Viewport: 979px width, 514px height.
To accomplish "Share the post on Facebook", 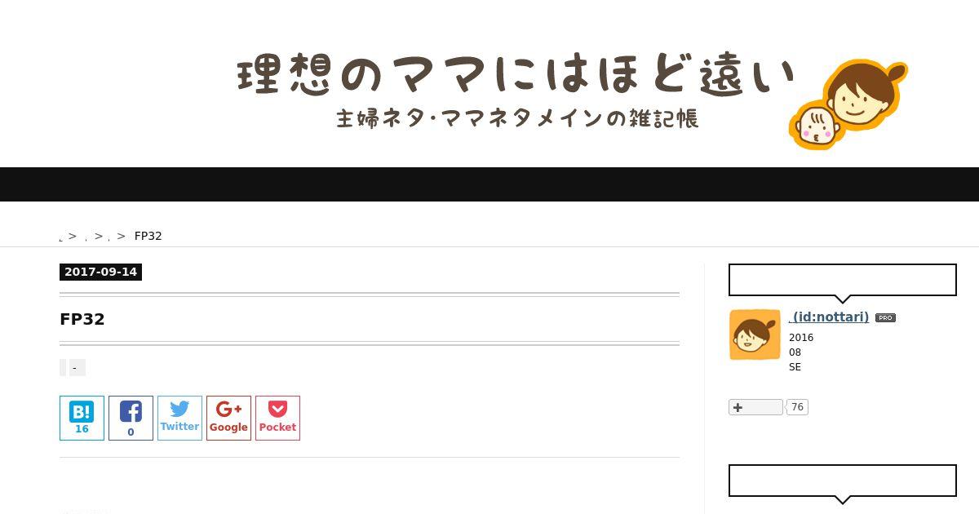I will 131,418.
